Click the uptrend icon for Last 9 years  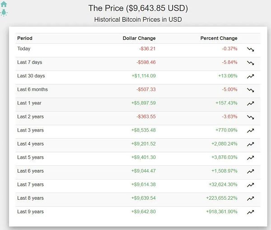coord(251,212)
